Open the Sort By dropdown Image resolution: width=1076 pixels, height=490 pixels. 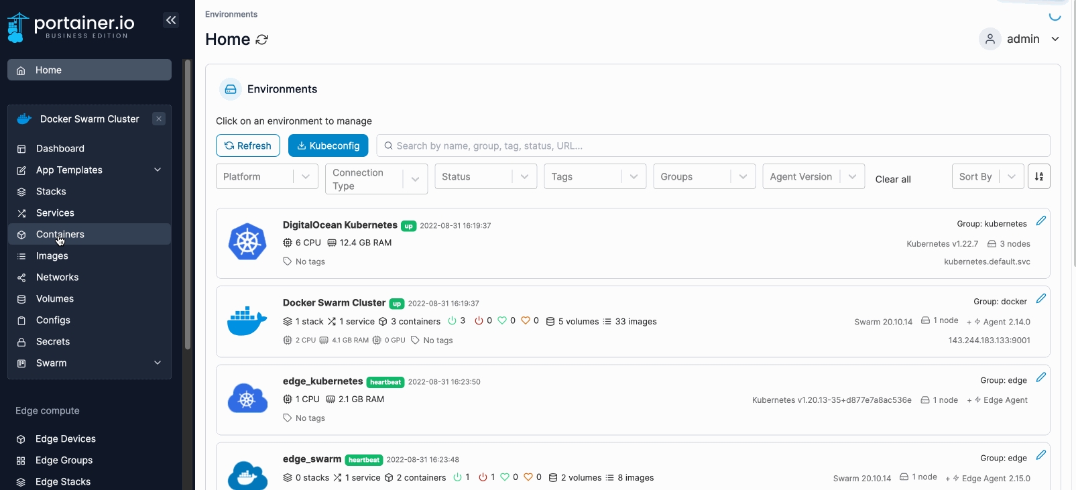click(987, 177)
